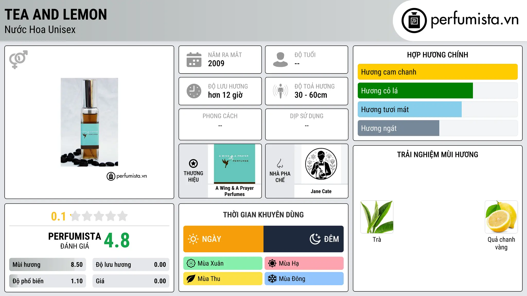The image size is (527, 296).
Task: Choose the Mùa Thu season chip
Action: coord(223,279)
